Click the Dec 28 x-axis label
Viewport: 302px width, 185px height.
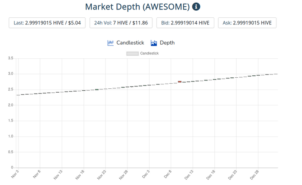254,175
